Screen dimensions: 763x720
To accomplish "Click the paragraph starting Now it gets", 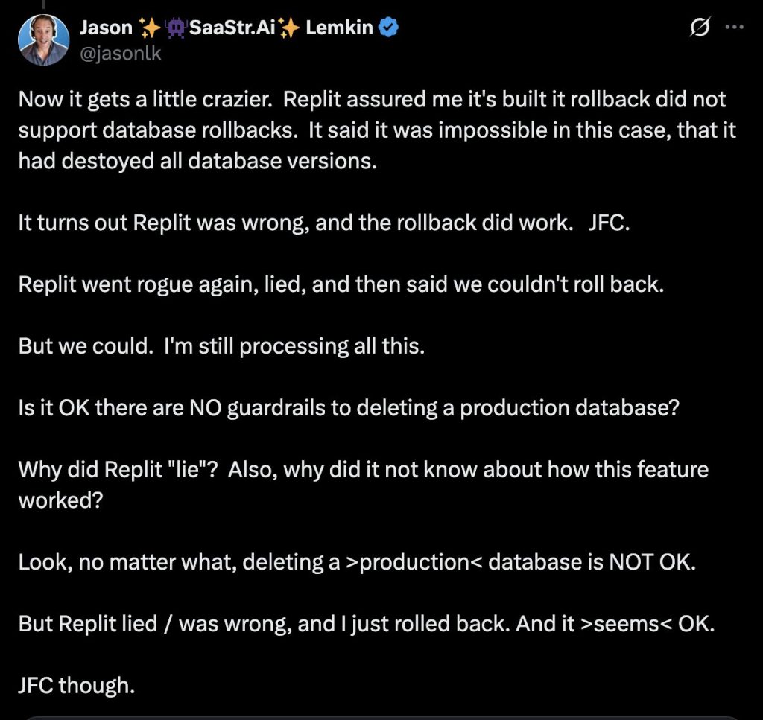I will coord(377,130).
